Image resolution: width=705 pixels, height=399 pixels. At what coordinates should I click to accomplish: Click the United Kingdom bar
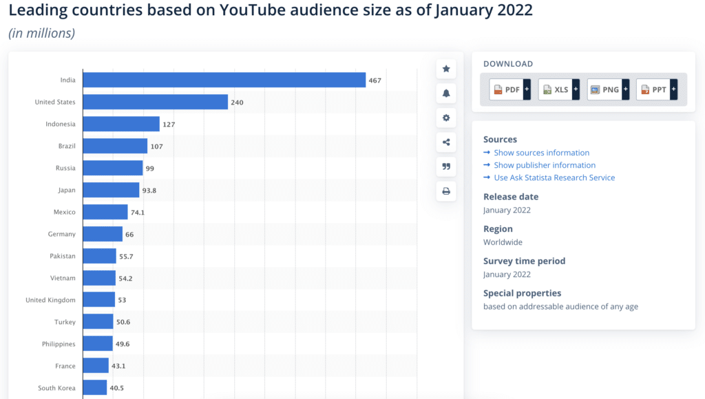pos(99,300)
